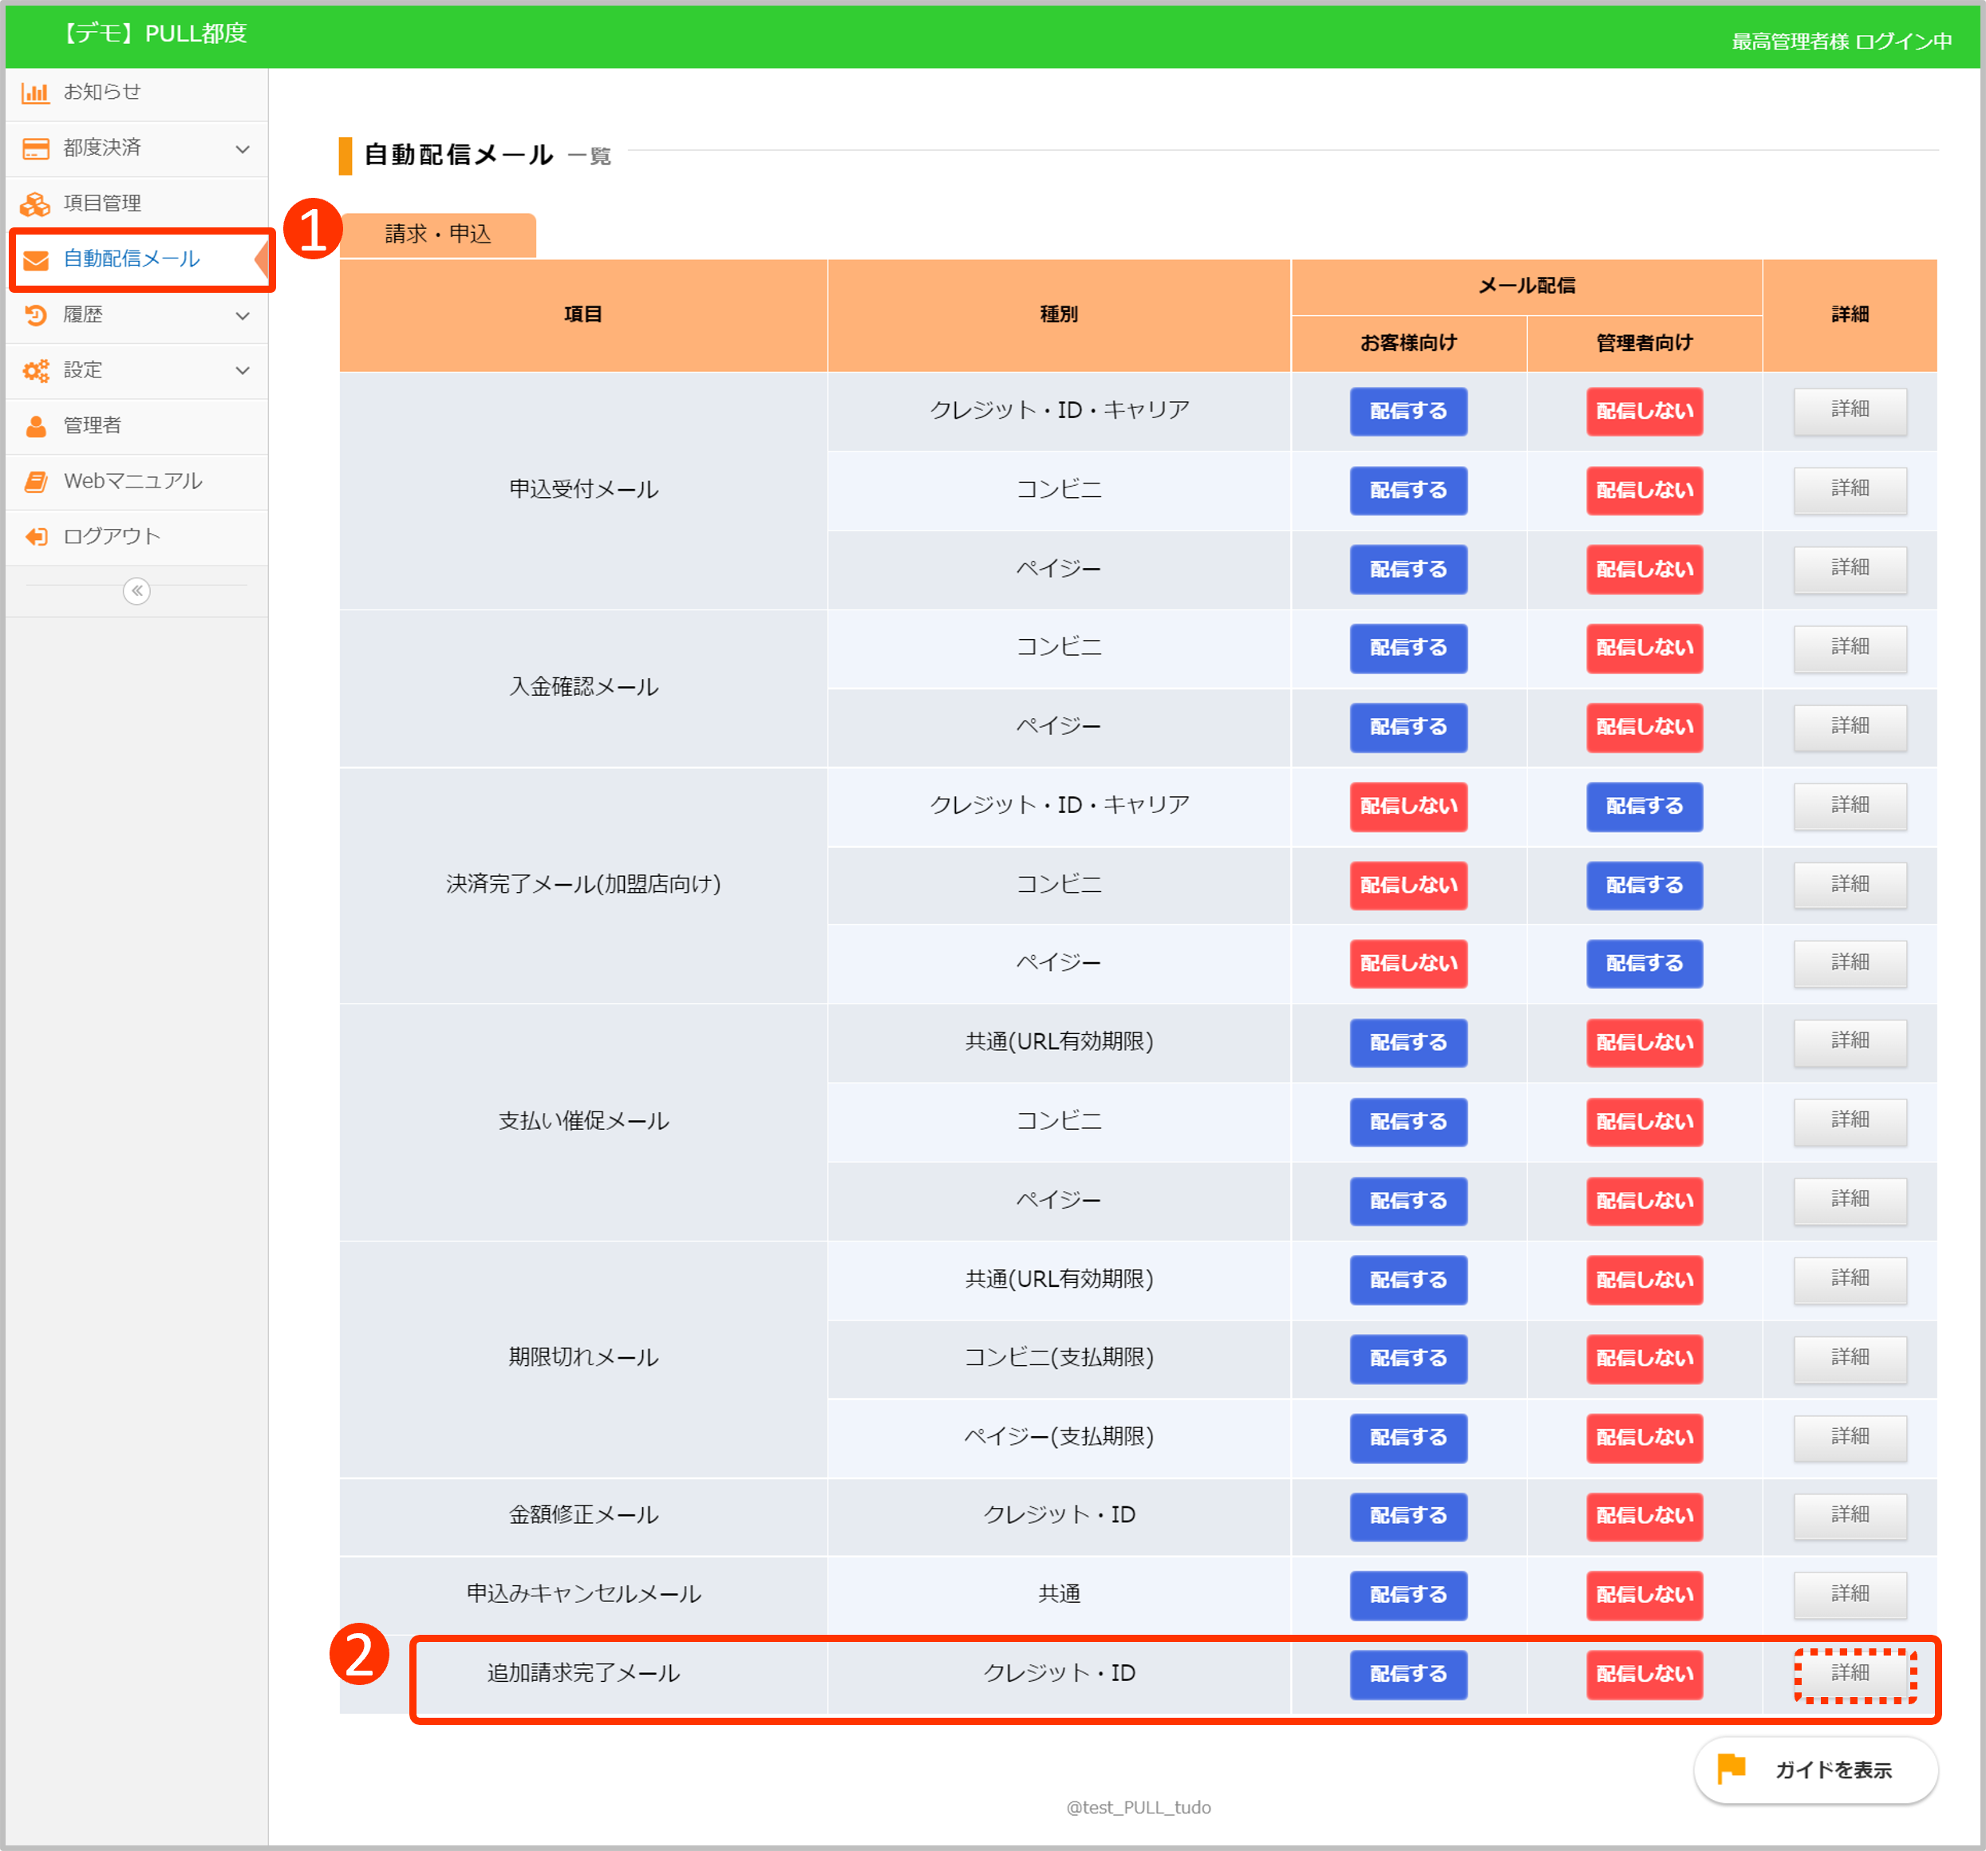The image size is (1986, 1851).
Task: Click the 設定 gears icon
Action: [x=36, y=371]
